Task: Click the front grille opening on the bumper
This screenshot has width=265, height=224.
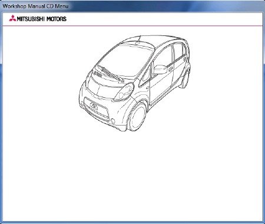Action: point(96,109)
